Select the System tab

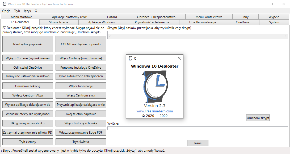pyautogui.click(x=274, y=22)
